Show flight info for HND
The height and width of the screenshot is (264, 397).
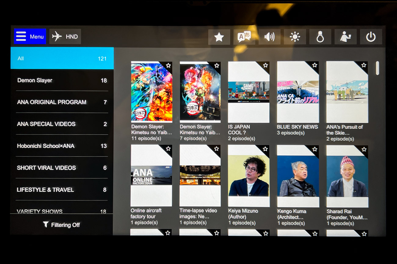[65, 37]
